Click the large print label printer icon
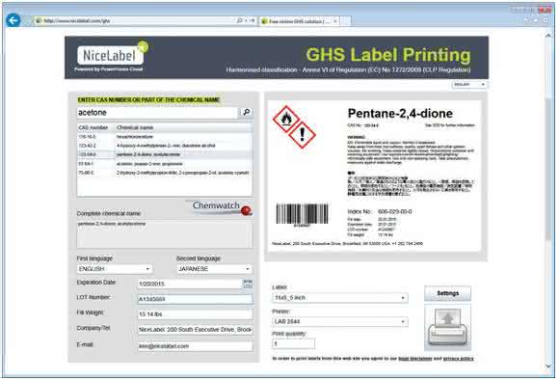Screen dimensions: 559x380 point(448,327)
